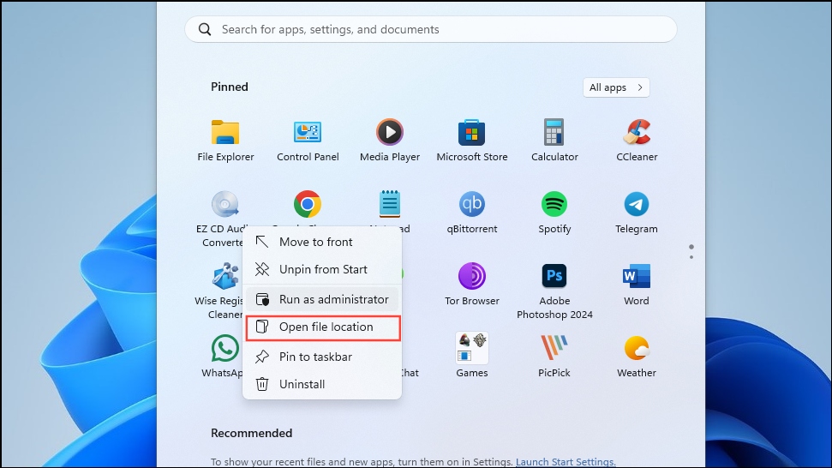
Task: Launch qBittorrent app
Action: (472, 213)
